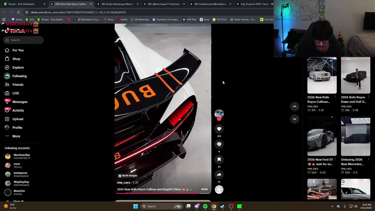Viewport: 375px width, 211px height.
Task: Reload the page in Chrome
Action: click(x=18, y=12)
